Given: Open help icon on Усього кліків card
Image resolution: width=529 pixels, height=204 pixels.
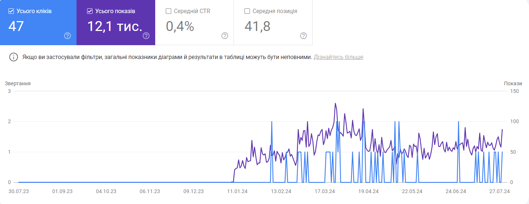Looking at the screenshot, I should click(67, 36).
